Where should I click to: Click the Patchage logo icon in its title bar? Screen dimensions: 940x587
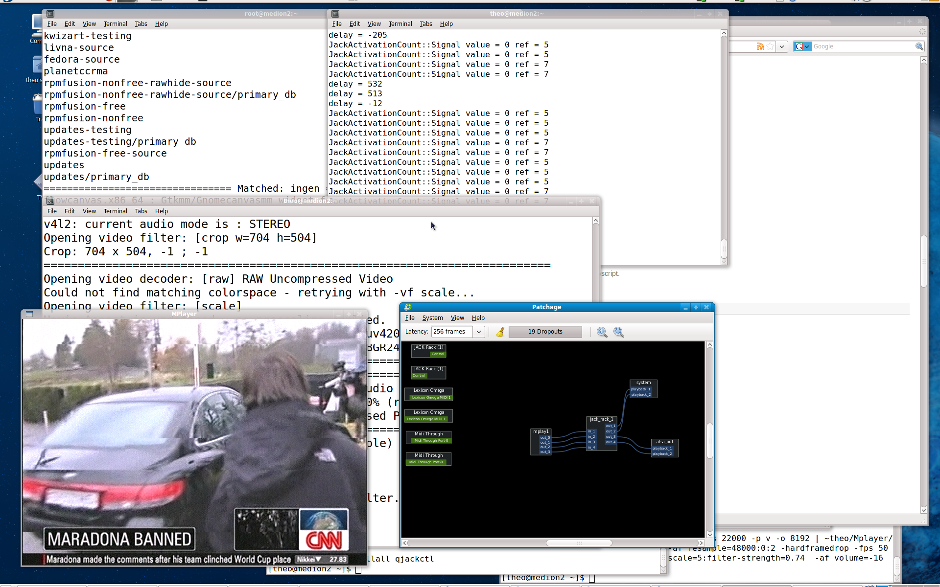pos(408,307)
